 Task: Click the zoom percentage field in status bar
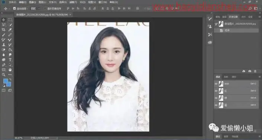pyautogui.click(x=19, y=138)
